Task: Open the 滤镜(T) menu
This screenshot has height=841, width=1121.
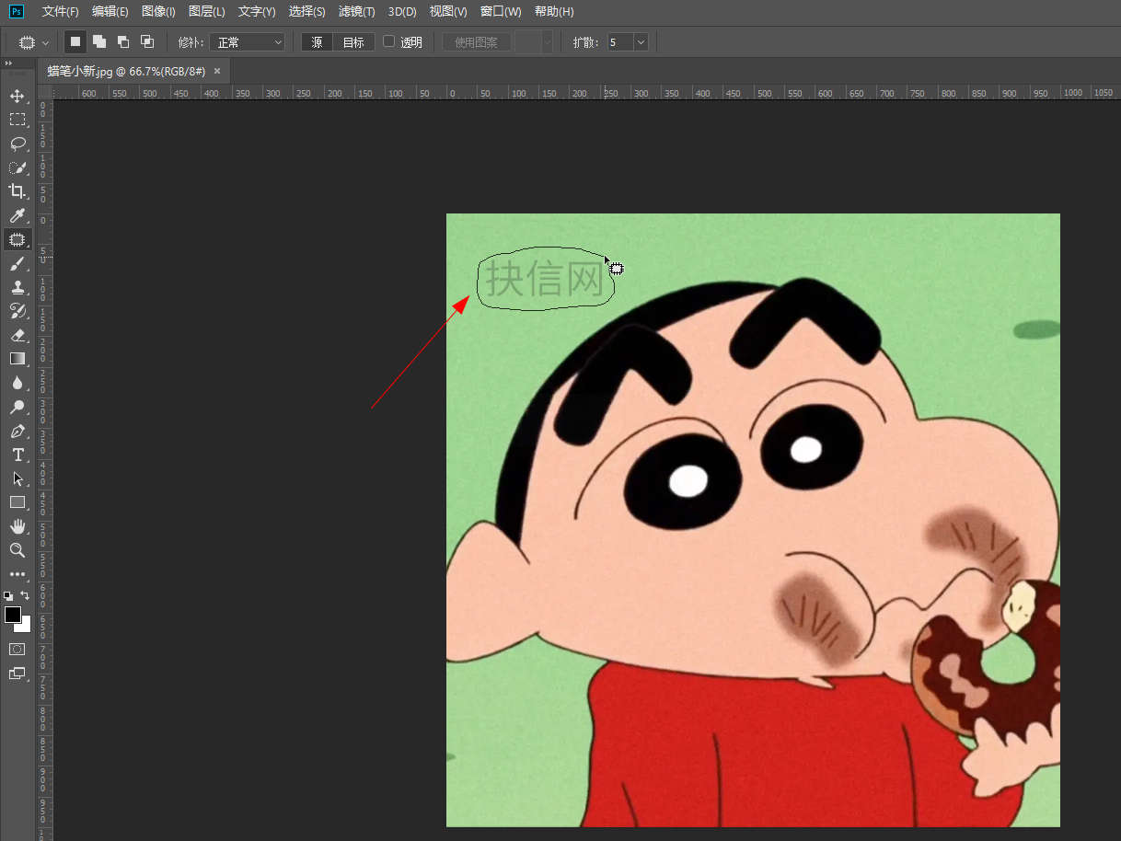Action: pos(356,12)
